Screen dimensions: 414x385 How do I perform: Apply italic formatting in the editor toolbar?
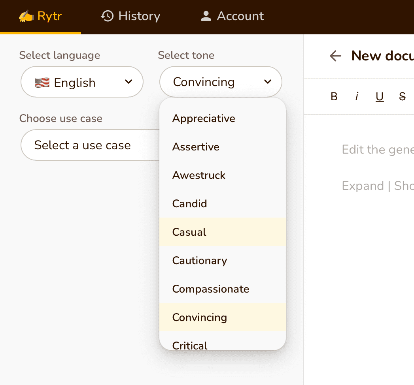[357, 96]
